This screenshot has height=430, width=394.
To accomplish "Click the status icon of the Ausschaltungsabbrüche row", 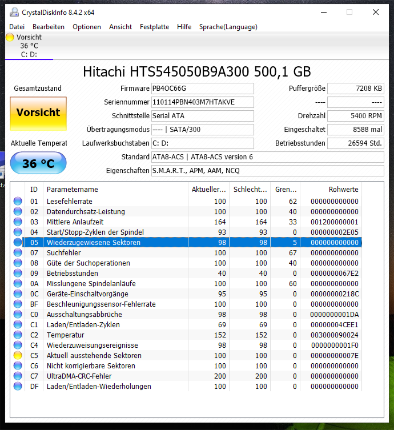I will pyautogui.click(x=18, y=314).
